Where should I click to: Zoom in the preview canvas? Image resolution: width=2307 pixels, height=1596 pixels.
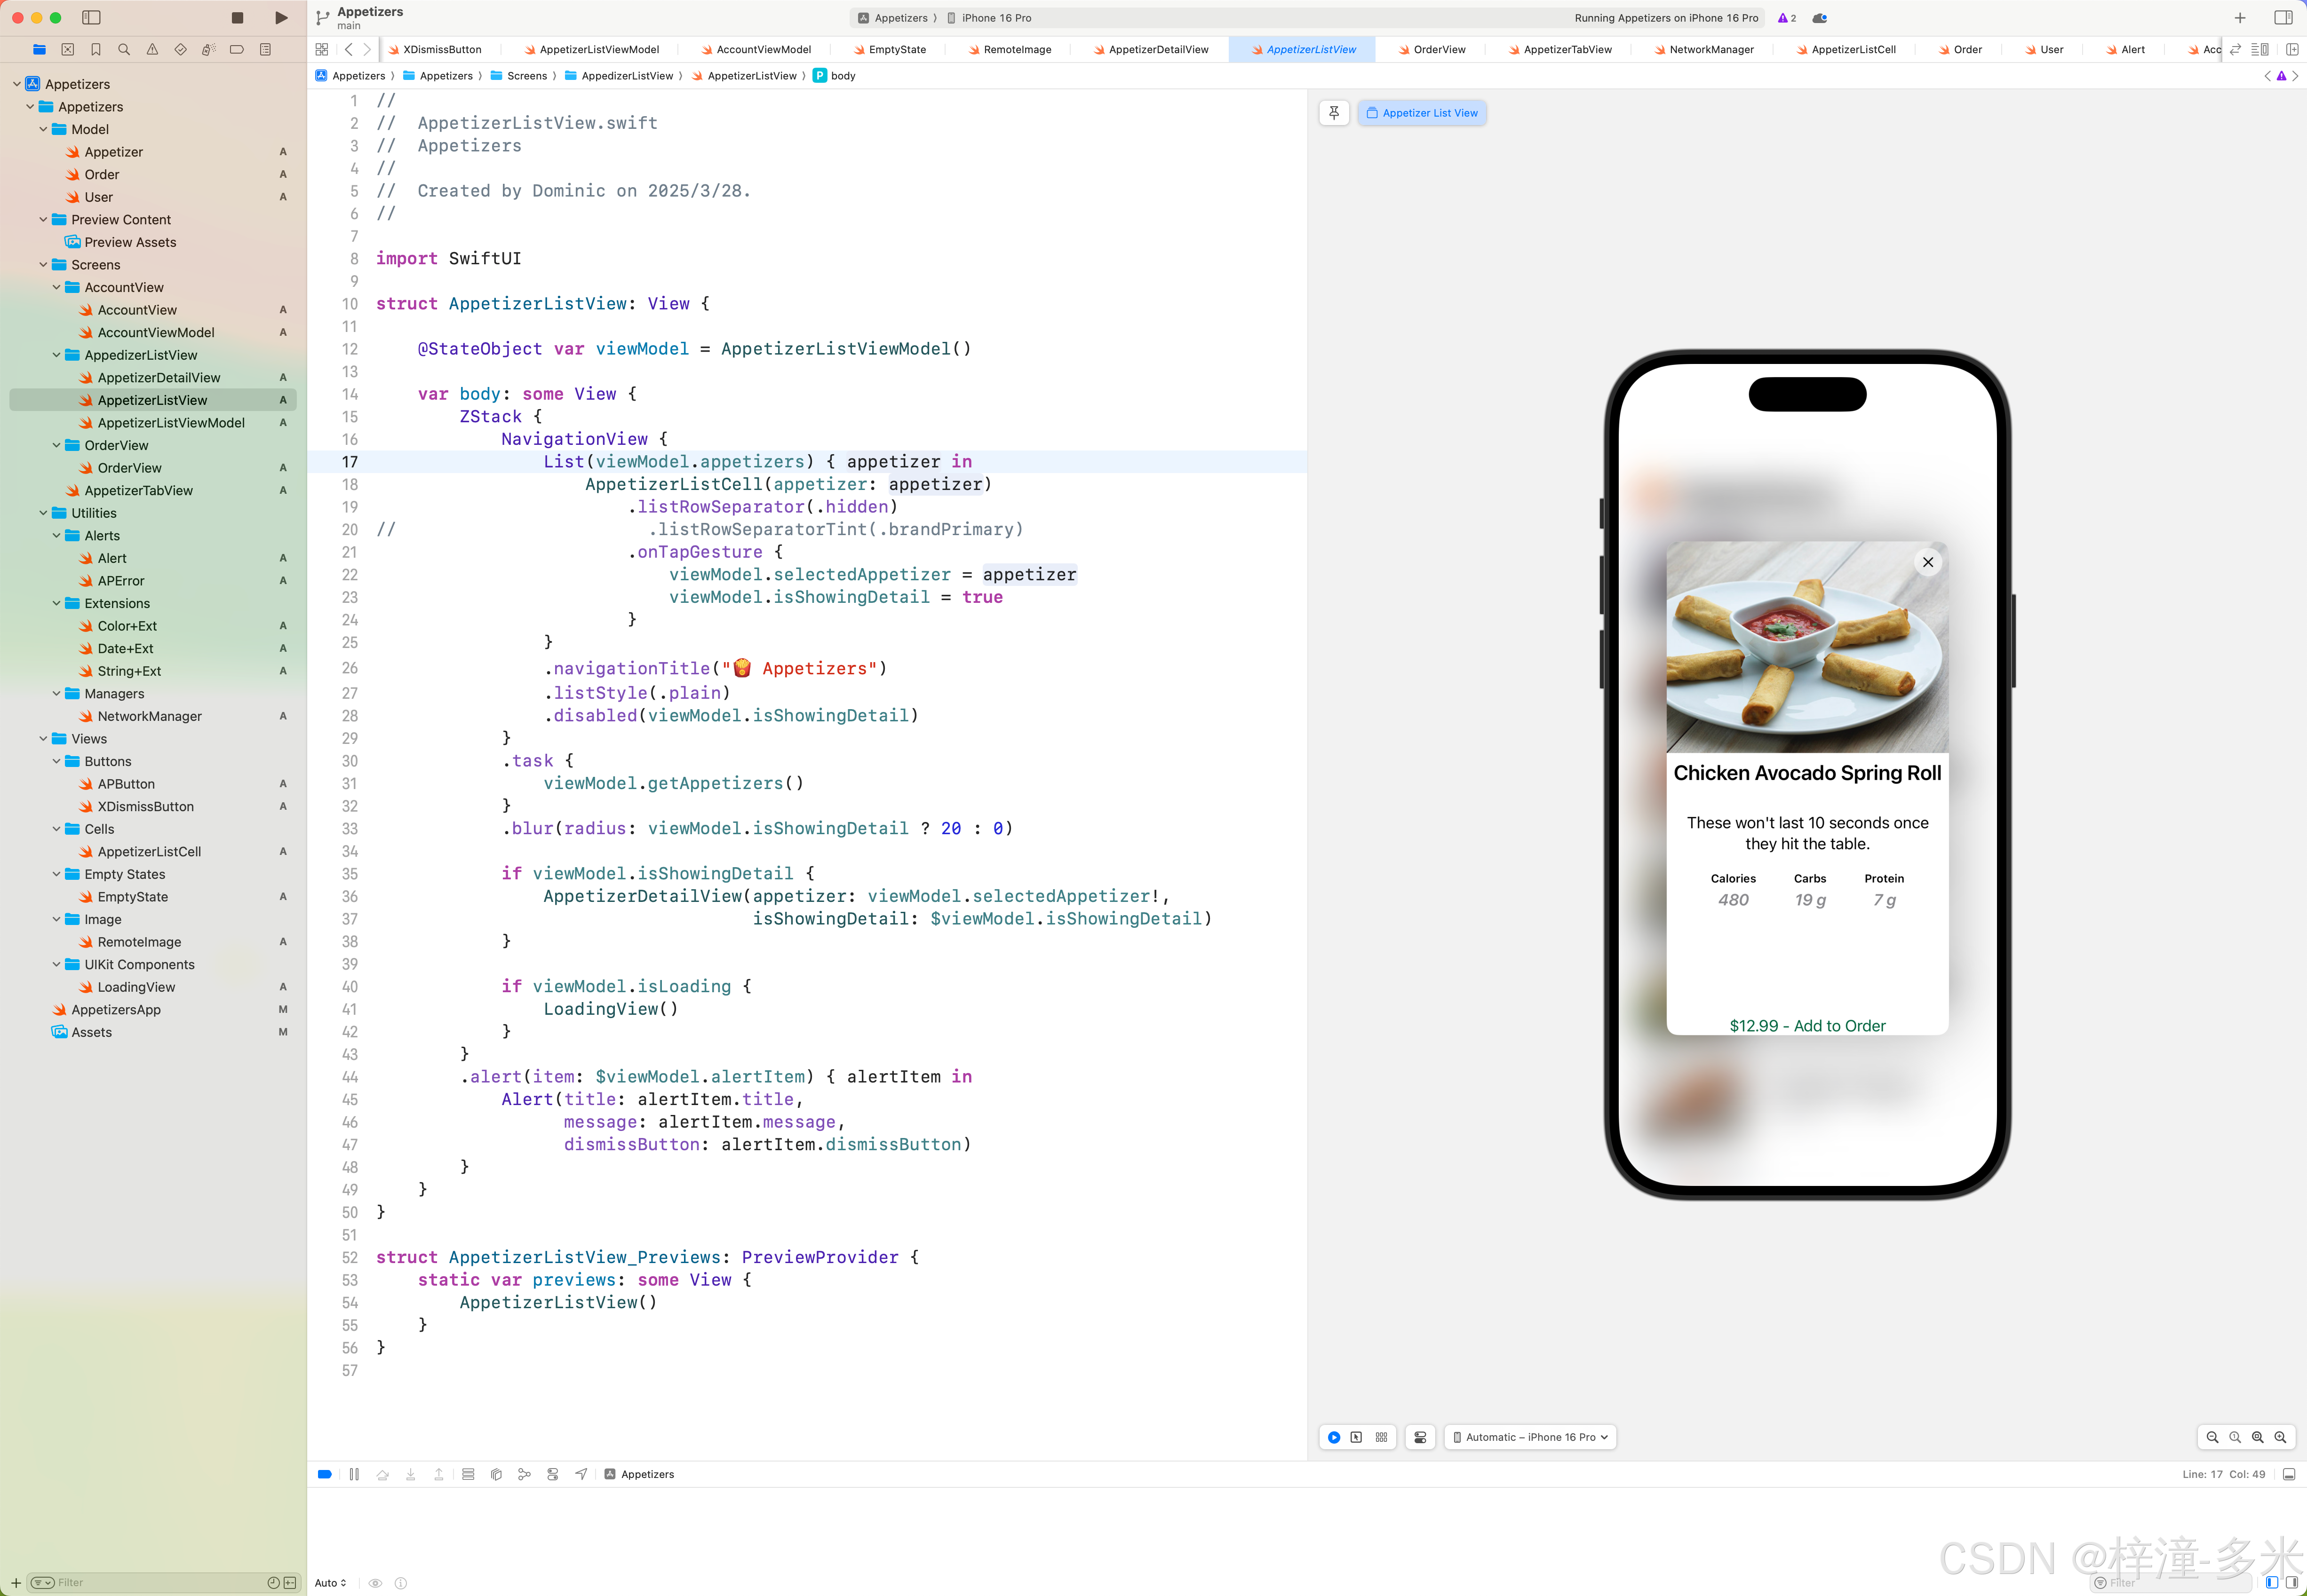pyautogui.click(x=2280, y=1437)
